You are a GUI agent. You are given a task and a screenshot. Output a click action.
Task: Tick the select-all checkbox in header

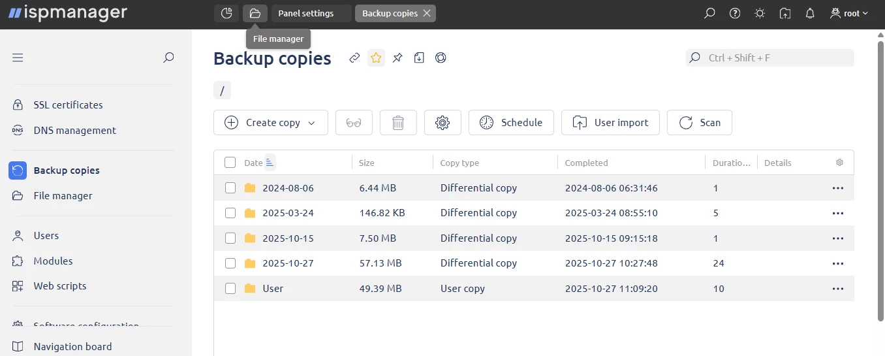(x=230, y=163)
